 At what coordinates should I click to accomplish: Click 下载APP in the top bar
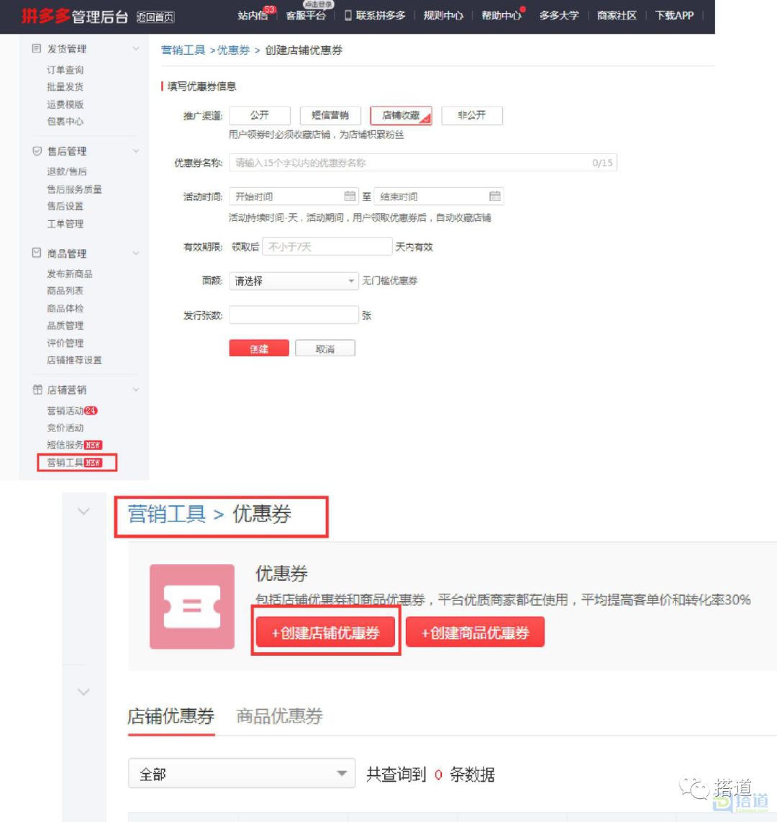(674, 16)
